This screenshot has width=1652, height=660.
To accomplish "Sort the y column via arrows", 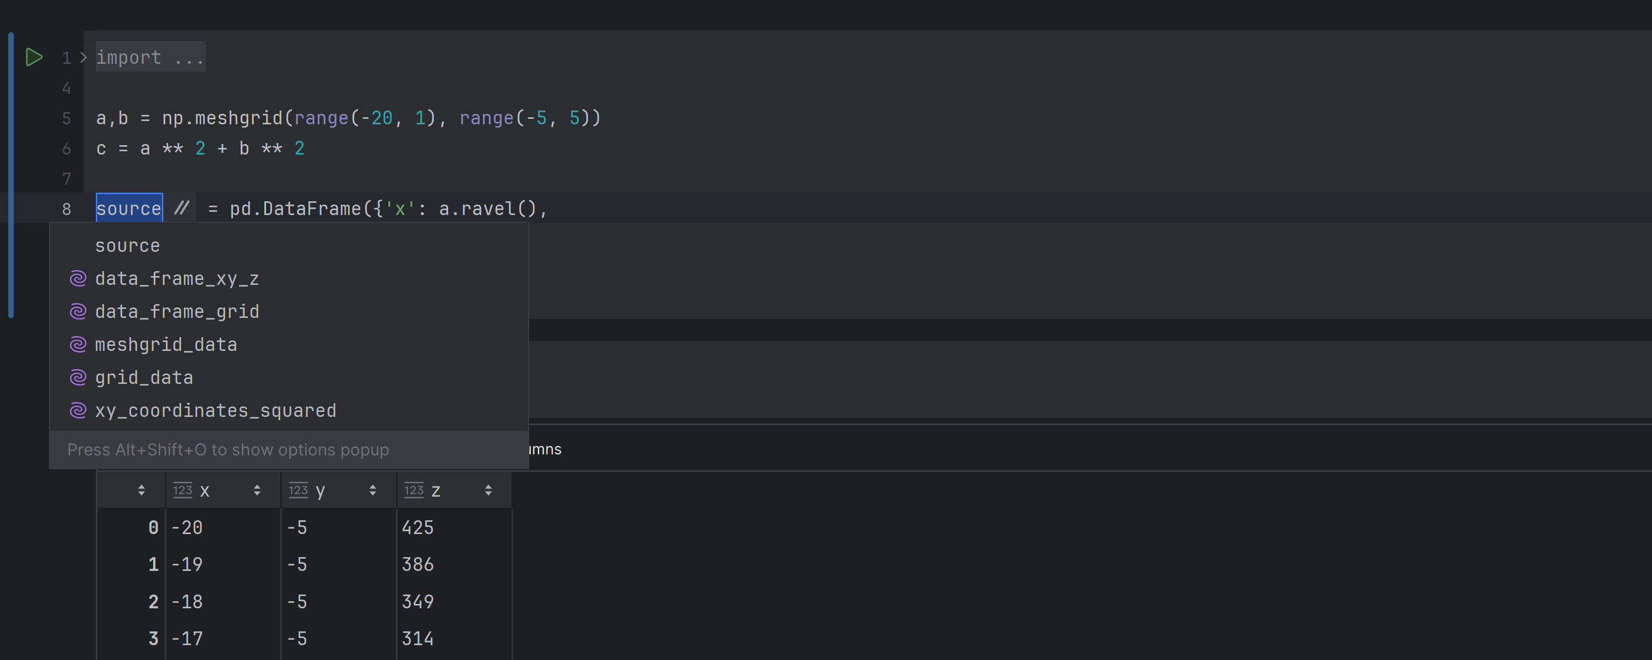I will [373, 490].
